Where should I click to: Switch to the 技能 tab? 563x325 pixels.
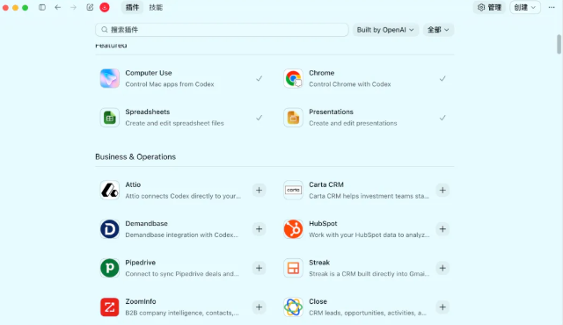click(x=156, y=7)
